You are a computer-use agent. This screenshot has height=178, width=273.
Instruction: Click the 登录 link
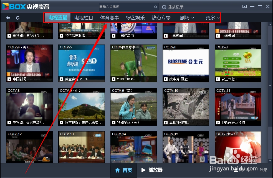click(263, 170)
